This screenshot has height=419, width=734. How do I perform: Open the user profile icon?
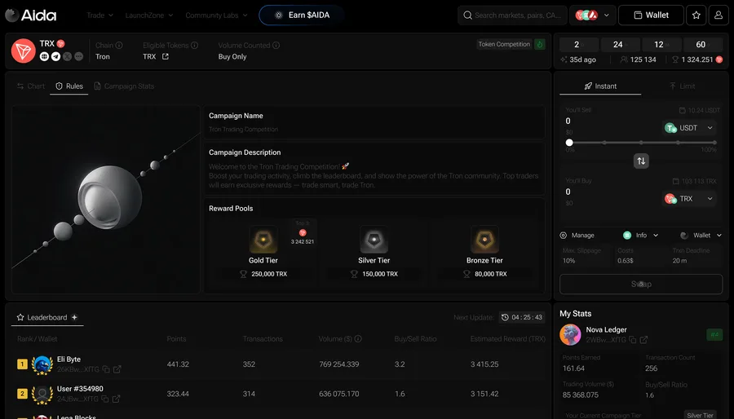click(x=718, y=15)
